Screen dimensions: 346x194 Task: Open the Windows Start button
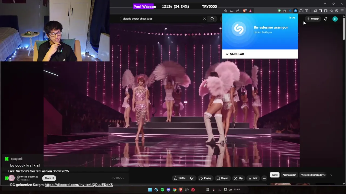pyautogui.click(x=150, y=190)
